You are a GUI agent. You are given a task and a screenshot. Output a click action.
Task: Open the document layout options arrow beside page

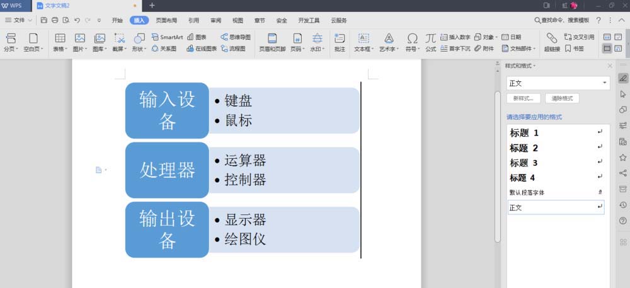(x=106, y=170)
